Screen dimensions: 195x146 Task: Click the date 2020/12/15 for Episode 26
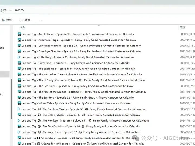click(187, 46)
